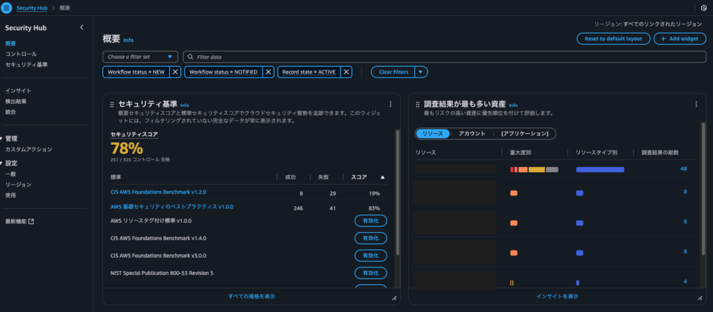
Task: Enable NIST Special Publication 800-53 Revision 5
Action: (x=370, y=273)
